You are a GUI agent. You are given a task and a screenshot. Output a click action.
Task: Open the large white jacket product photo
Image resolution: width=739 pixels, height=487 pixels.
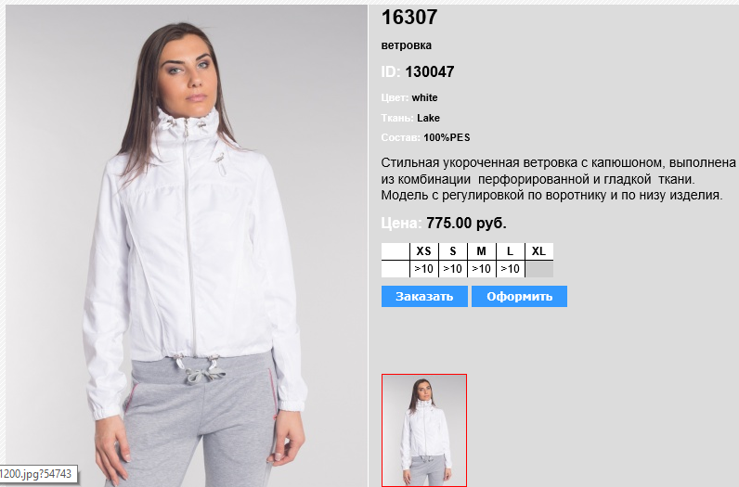187,246
